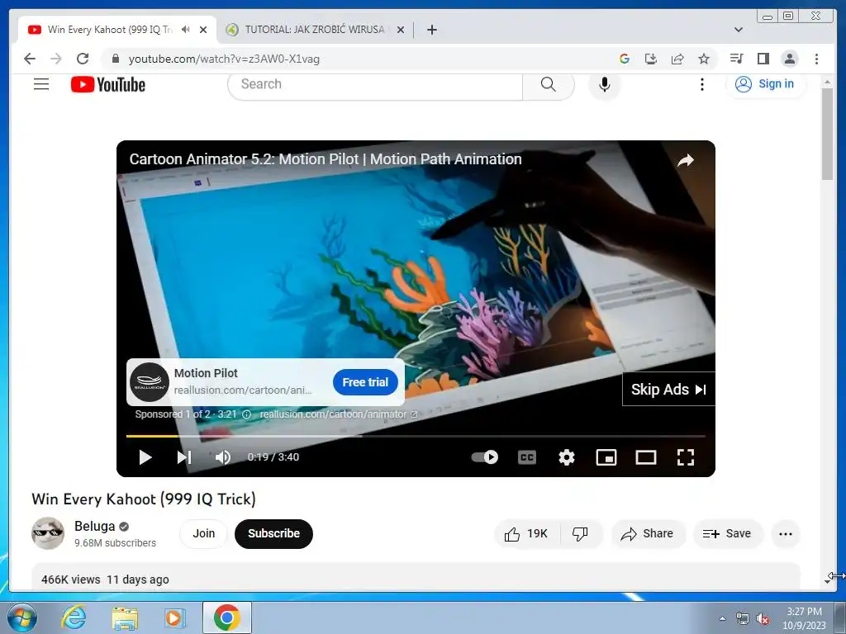Close the TUTORIAL tab
846x634 pixels.
coord(401,30)
